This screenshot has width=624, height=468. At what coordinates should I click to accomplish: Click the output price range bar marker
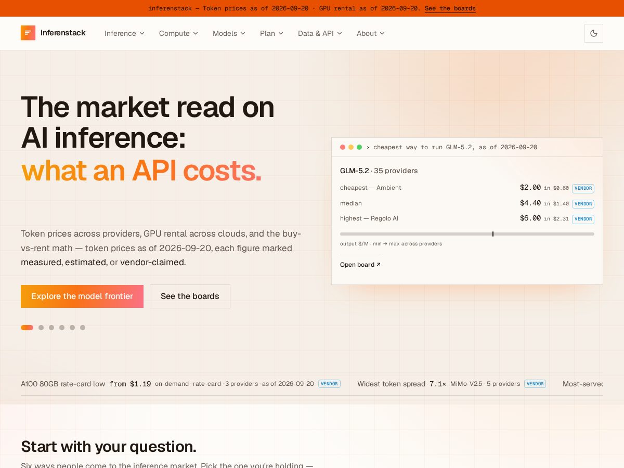pos(493,234)
